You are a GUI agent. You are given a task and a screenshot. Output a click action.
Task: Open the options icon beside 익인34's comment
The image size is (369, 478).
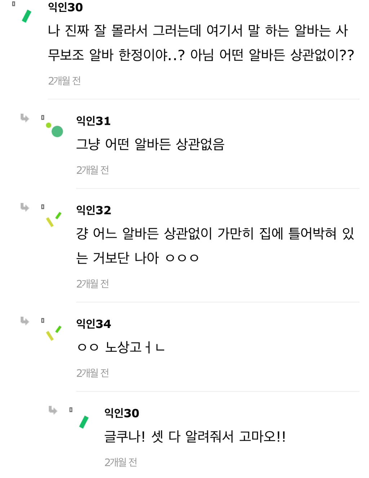[42, 320]
